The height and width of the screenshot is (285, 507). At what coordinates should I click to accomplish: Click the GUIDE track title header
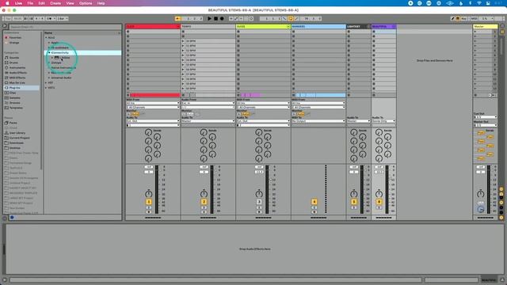(263, 26)
